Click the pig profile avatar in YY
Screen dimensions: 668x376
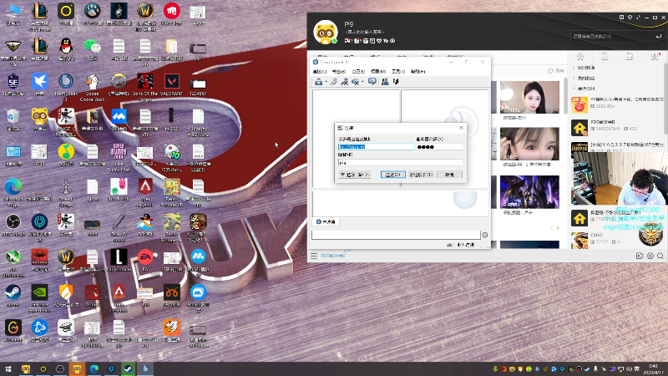point(326,32)
